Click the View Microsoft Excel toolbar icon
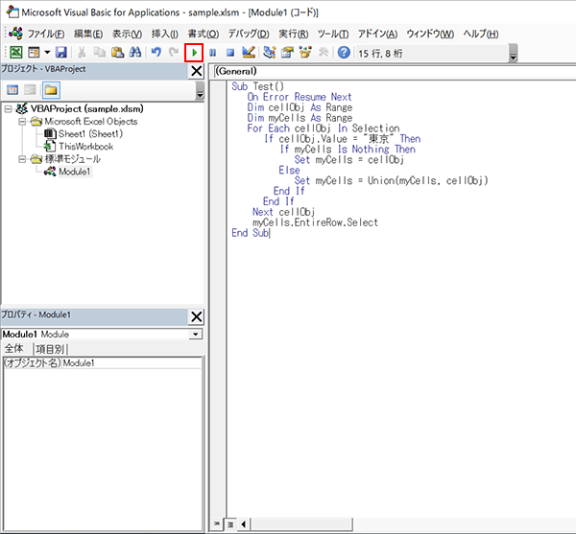 click(15, 53)
